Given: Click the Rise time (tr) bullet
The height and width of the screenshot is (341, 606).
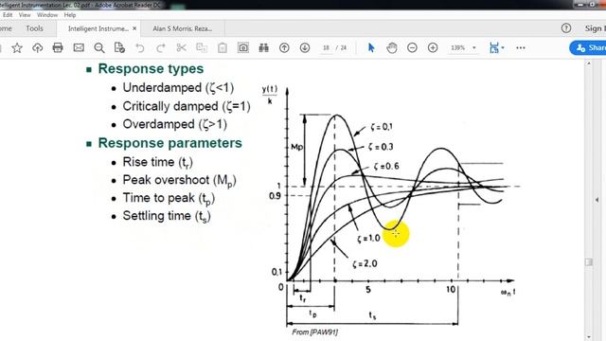Looking at the screenshot, I should click(x=158, y=162).
